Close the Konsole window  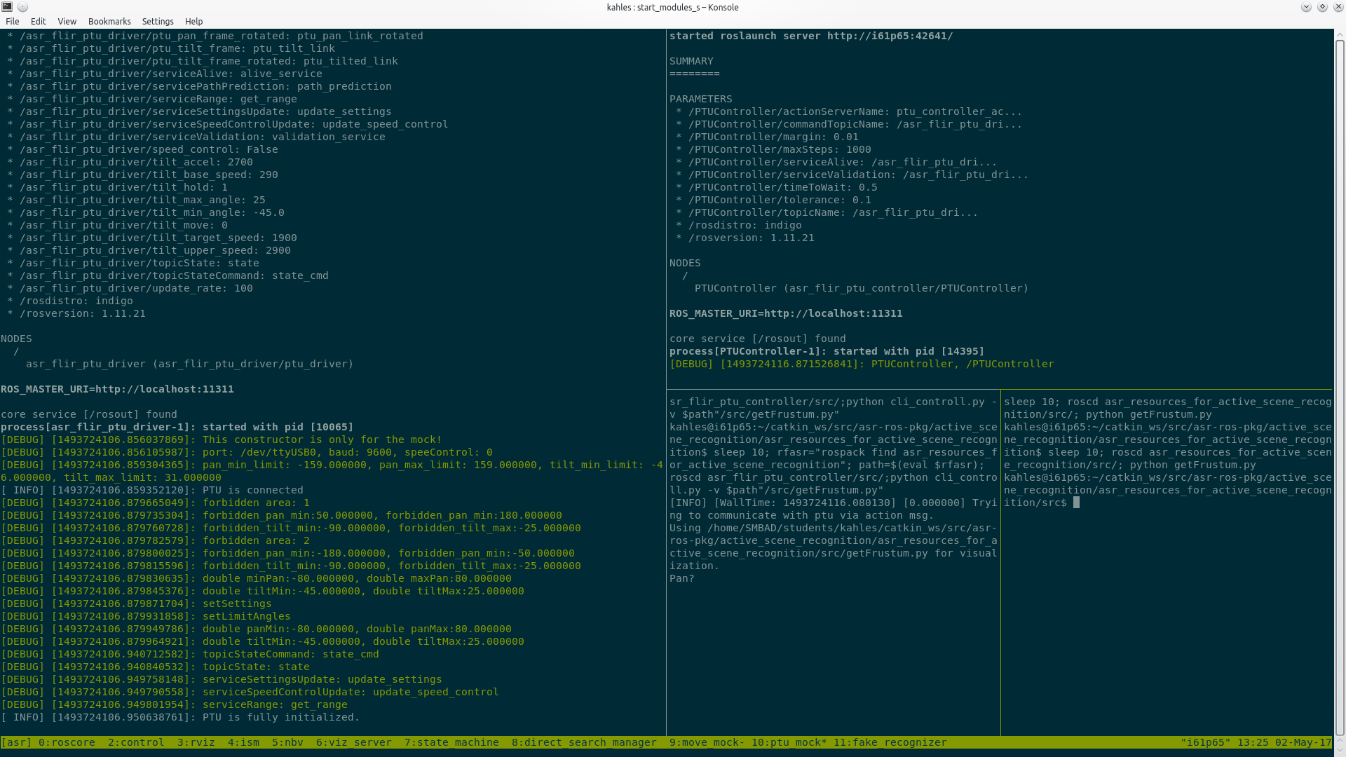1338,7
